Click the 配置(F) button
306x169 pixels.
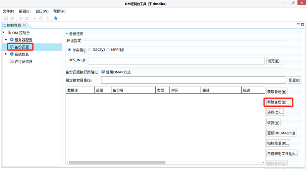point(294,80)
